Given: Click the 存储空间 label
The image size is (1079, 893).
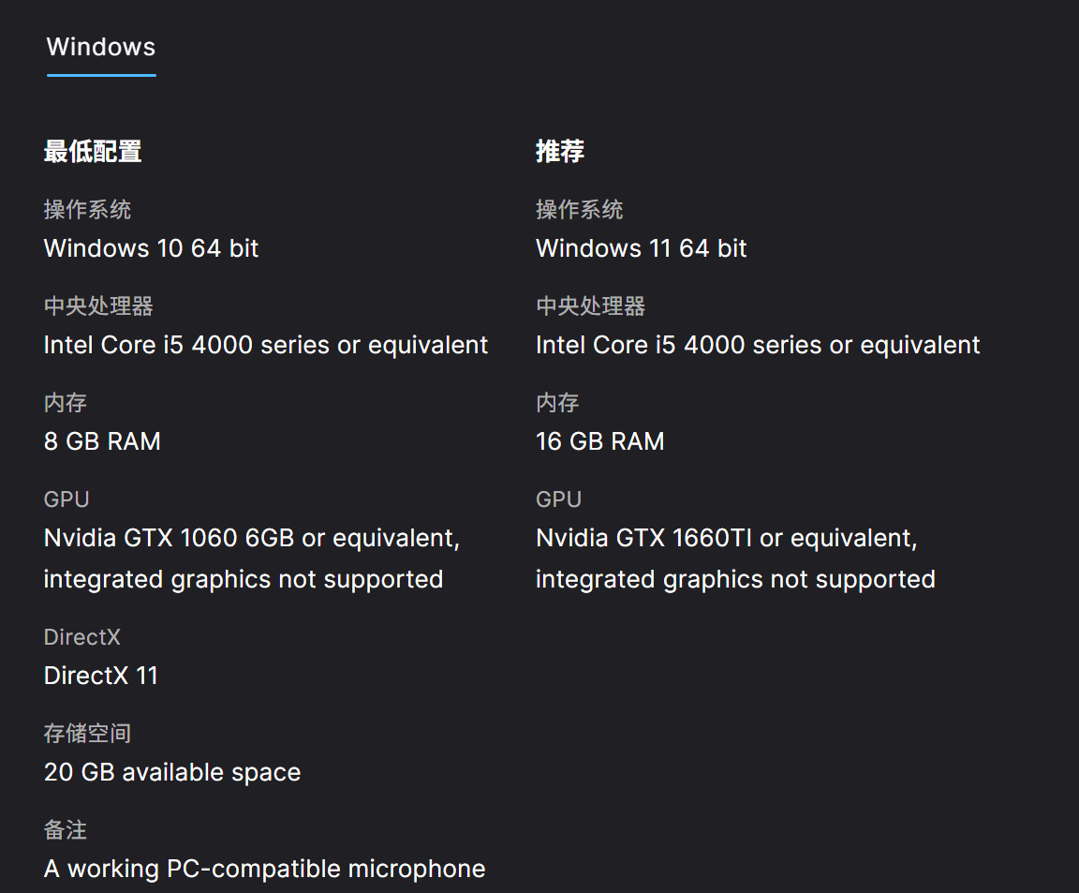Looking at the screenshot, I should 87,734.
